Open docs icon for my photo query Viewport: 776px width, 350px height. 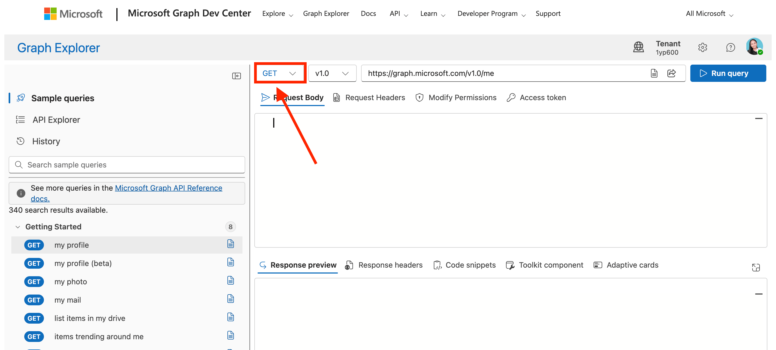[230, 281]
